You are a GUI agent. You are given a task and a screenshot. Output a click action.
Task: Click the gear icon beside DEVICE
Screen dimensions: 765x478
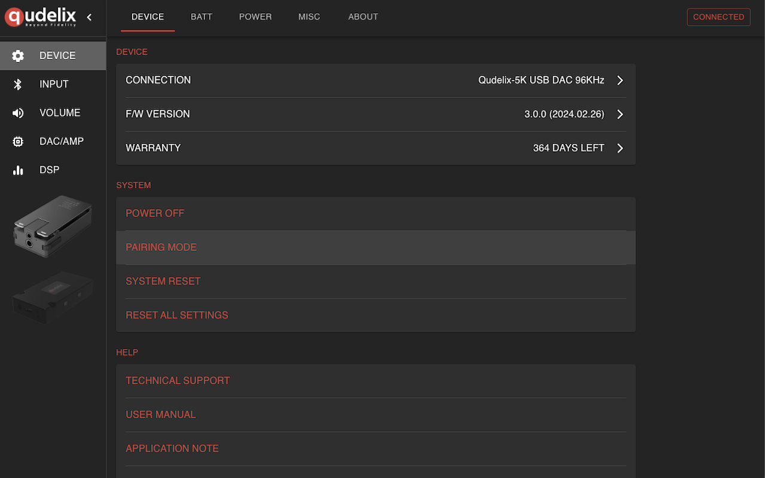tap(18, 56)
